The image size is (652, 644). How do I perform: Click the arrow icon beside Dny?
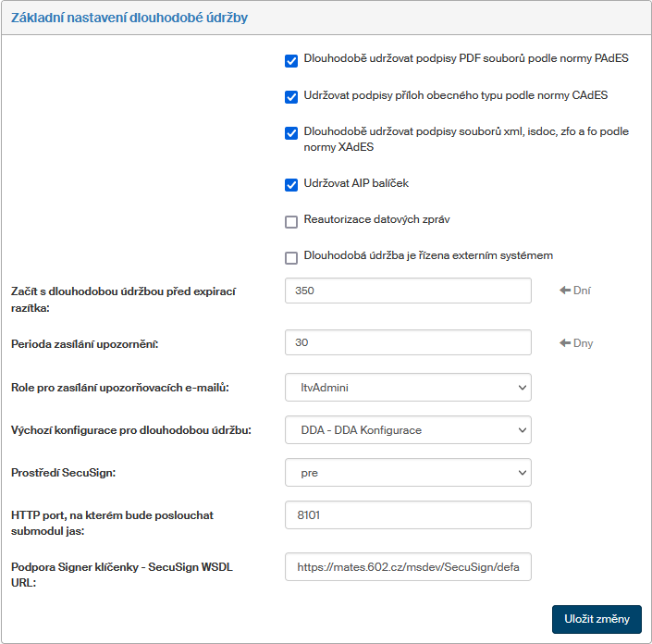(565, 343)
